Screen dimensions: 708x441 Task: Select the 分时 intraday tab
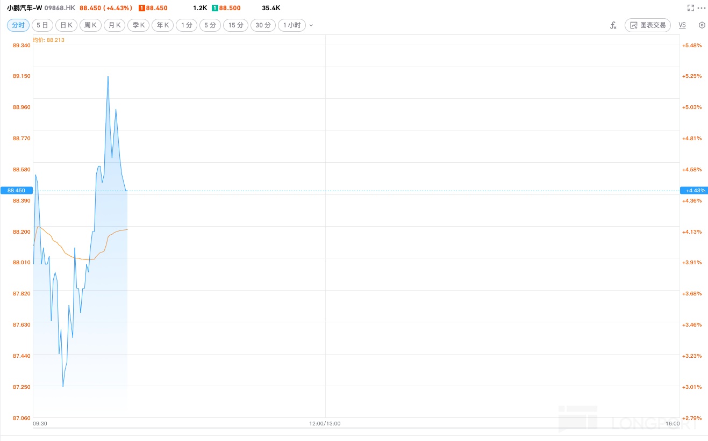click(x=18, y=25)
